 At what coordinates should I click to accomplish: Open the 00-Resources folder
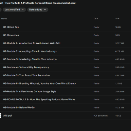click(11, 35)
